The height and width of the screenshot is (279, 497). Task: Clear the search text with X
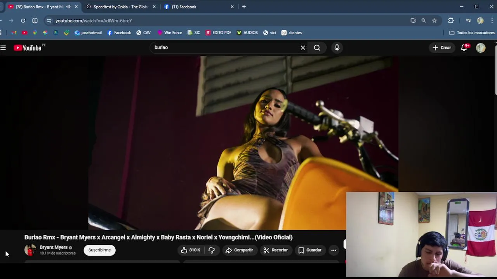pyautogui.click(x=303, y=48)
